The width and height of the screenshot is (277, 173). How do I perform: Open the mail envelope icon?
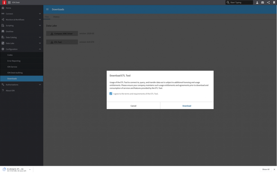point(262,2)
